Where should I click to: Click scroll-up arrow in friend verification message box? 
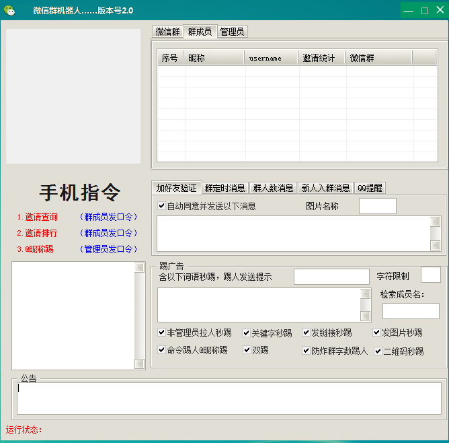435,222
